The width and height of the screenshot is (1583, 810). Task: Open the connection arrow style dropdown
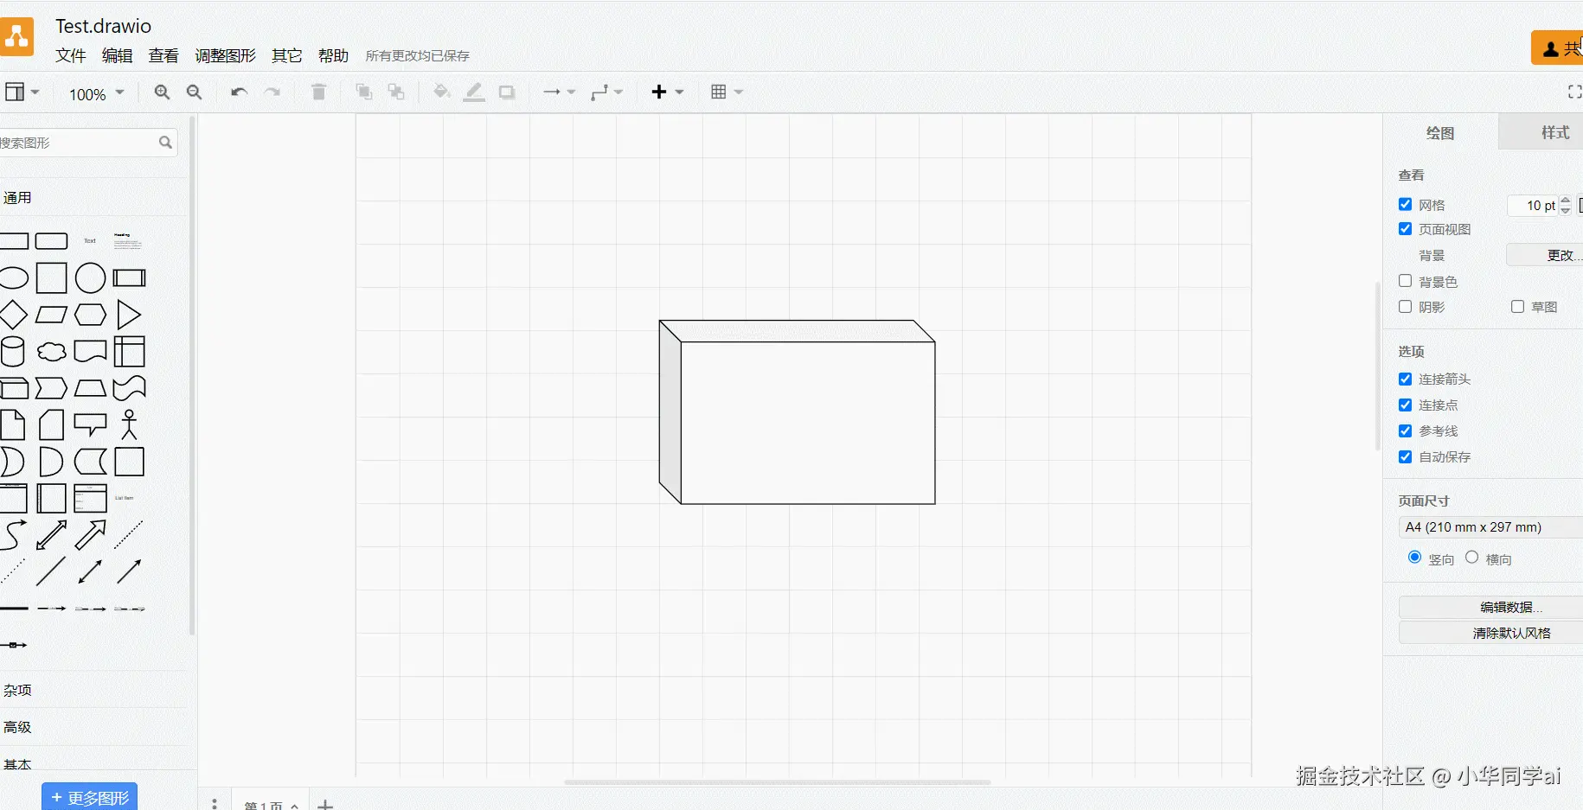(559, 92)
